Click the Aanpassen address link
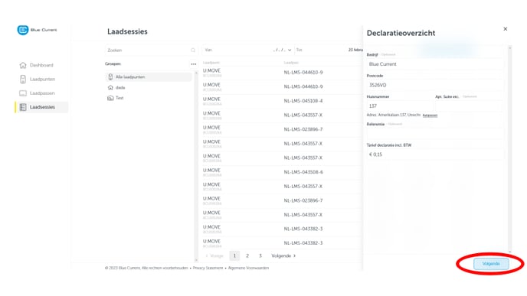 (x=430, y=115)
